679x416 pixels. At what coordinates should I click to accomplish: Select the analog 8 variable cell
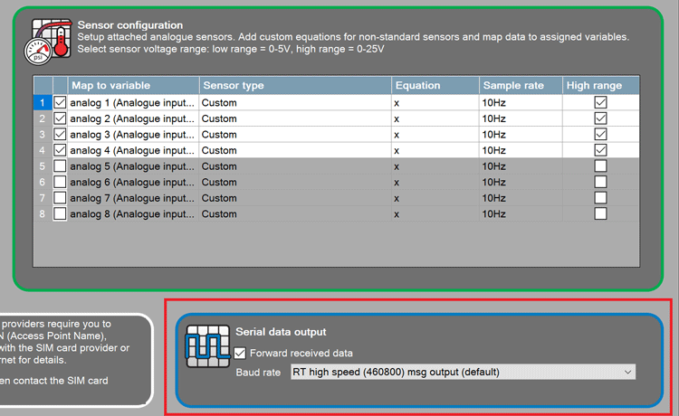(132, 213)
